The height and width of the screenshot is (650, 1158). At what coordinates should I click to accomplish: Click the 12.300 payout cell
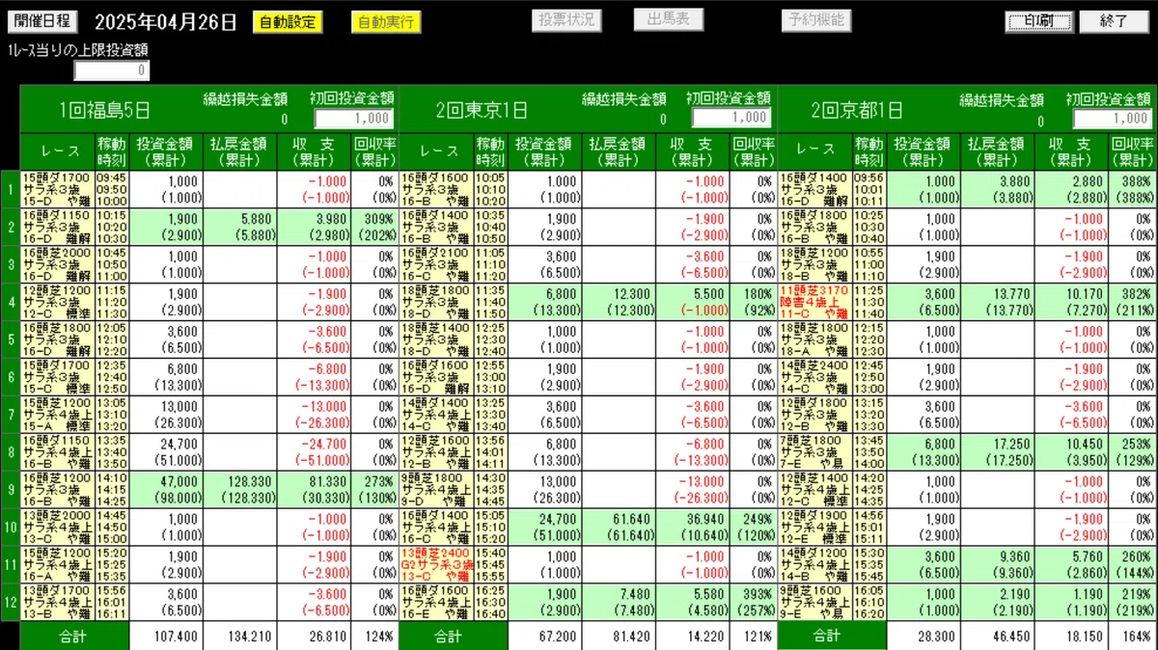619,302
